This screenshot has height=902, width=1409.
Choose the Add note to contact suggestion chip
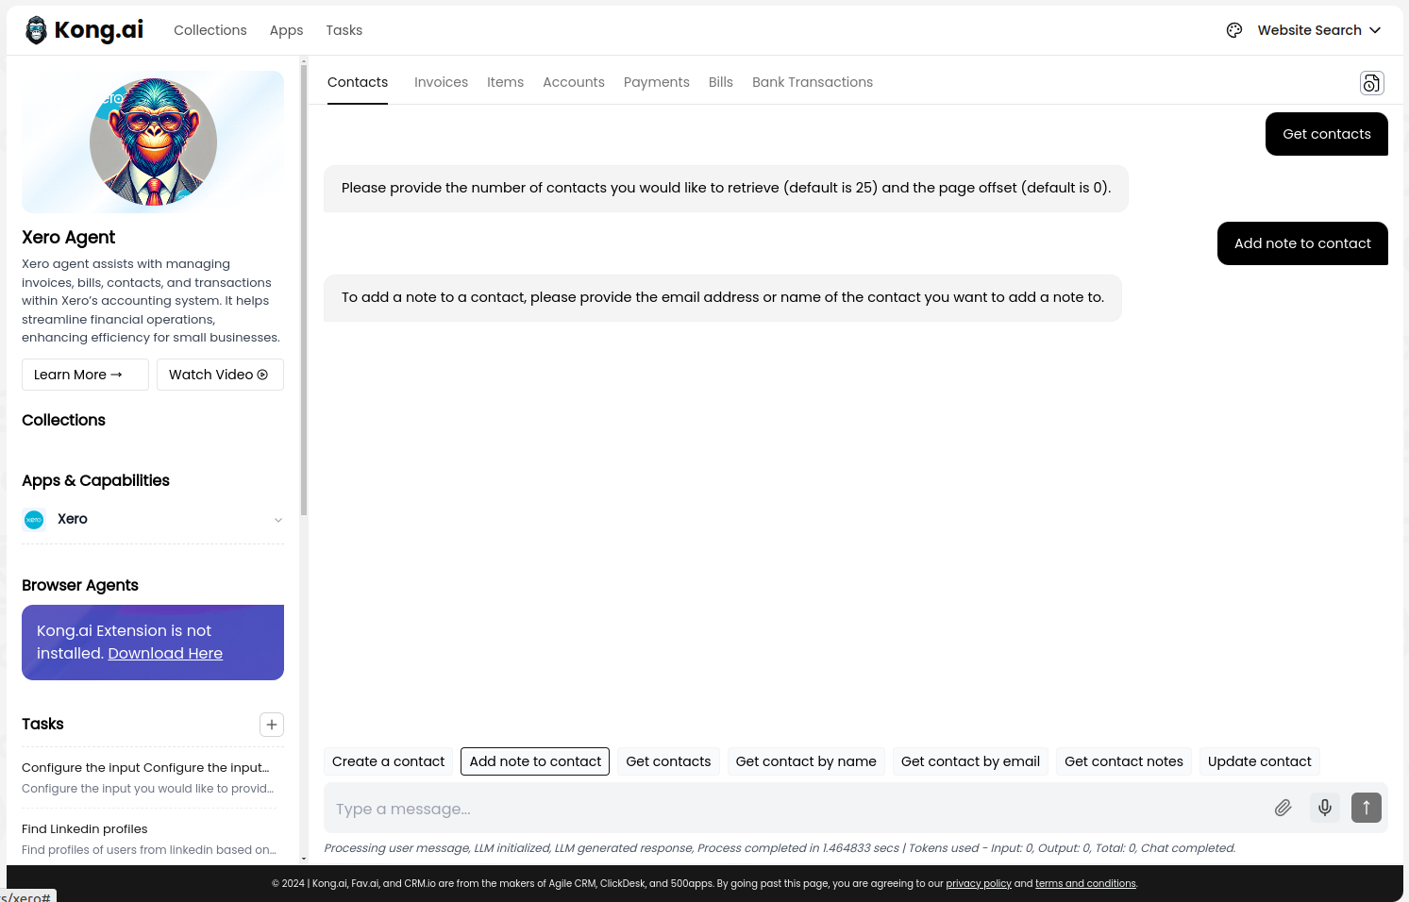(535, 761)
